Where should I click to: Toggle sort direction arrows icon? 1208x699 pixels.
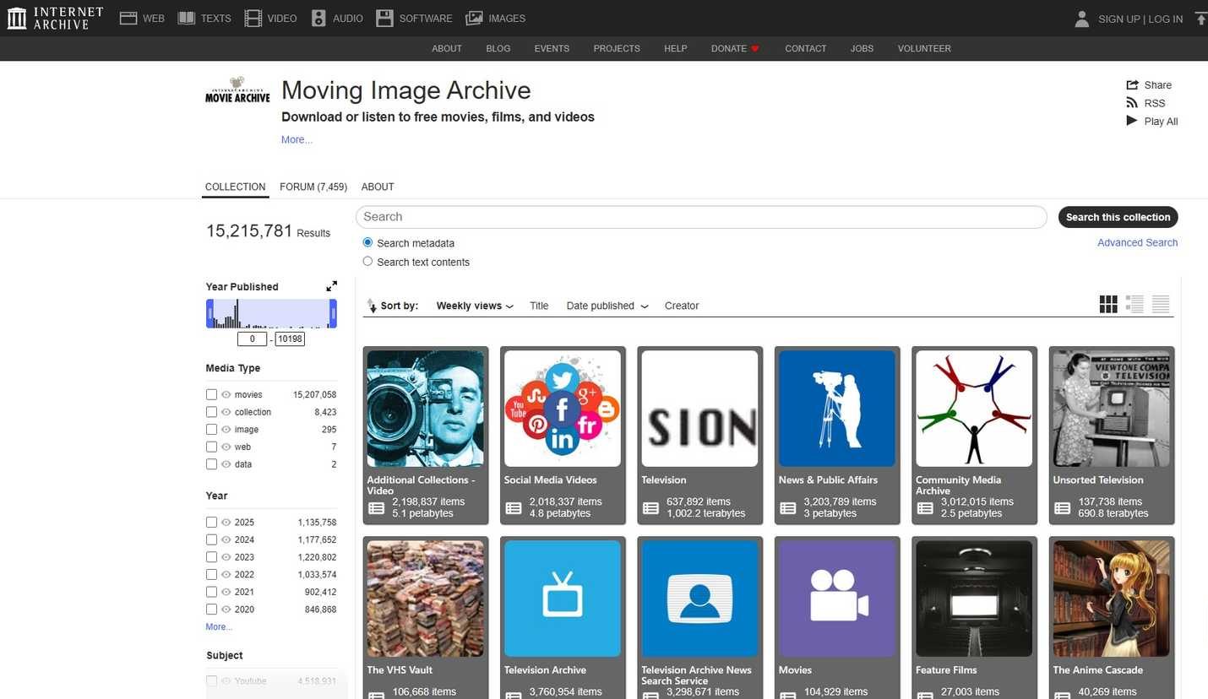coord(372,306)
